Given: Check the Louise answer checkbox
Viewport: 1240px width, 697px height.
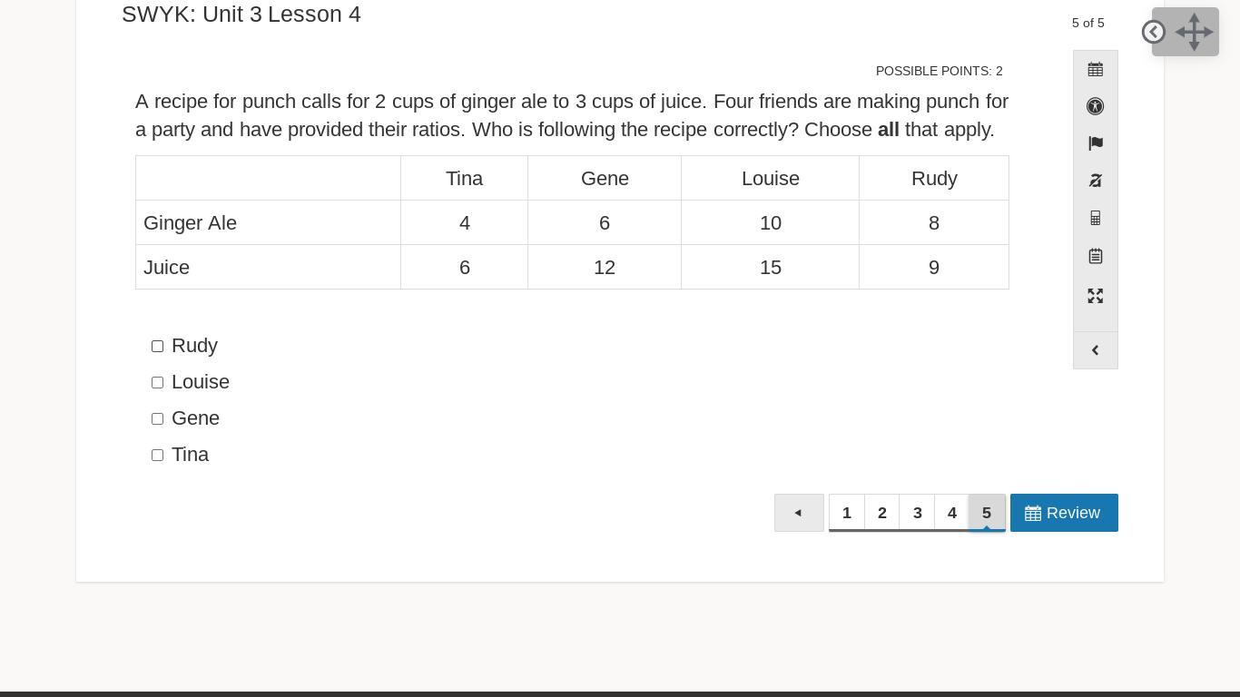Looking at the screenshot, I should 158,383.
